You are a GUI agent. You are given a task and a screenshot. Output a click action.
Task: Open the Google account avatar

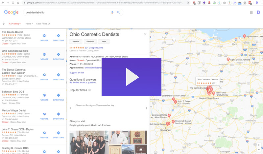tap(258, 12)
